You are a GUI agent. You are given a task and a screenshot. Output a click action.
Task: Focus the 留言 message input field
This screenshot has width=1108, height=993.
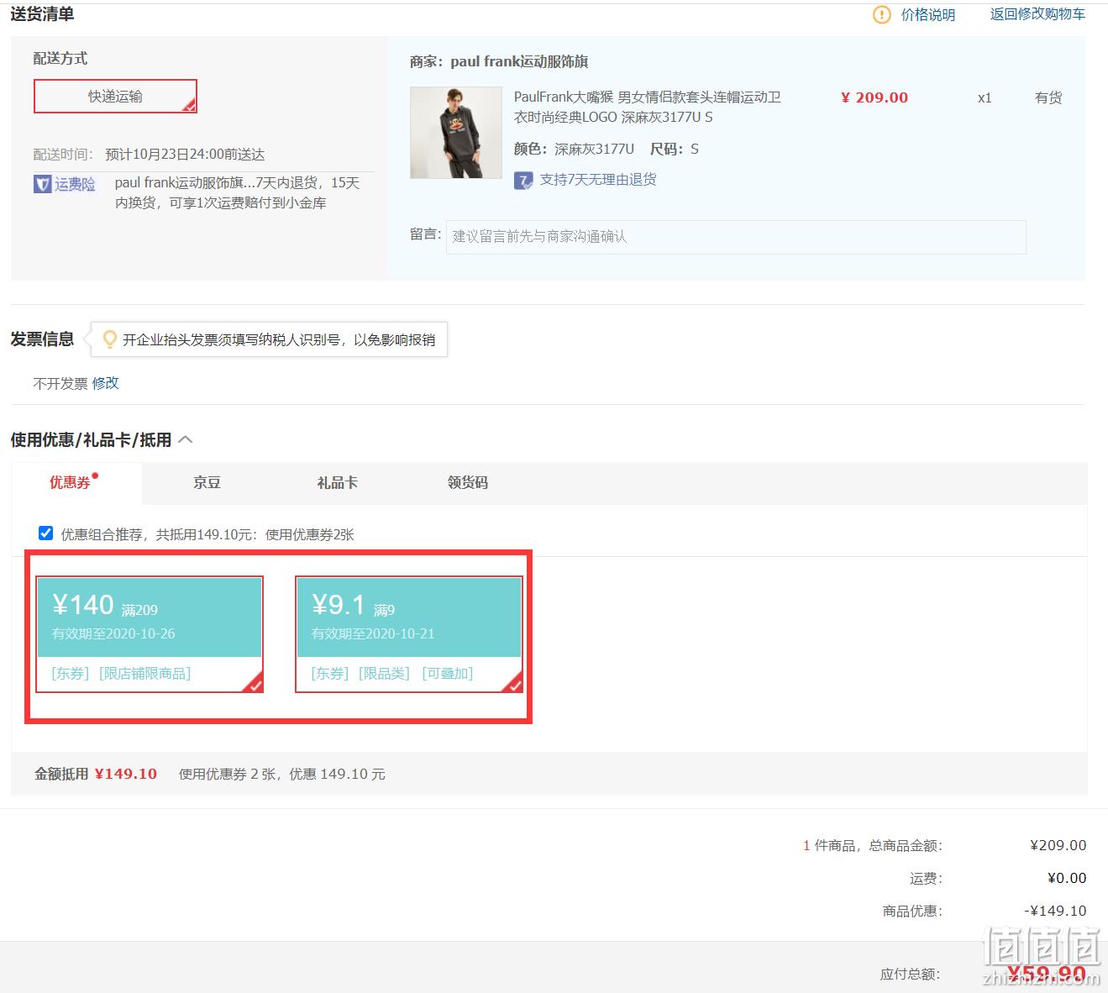coord(736,237)
